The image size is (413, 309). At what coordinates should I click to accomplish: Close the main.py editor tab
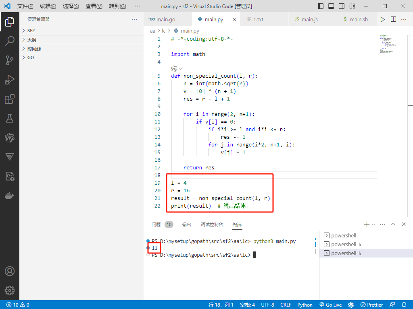(234, 19)
